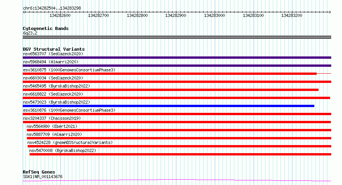Viewport: 342px width, 185px height.
Task: Click the Cytogenetic Bands track title
Action: click(x=46, y=28)
